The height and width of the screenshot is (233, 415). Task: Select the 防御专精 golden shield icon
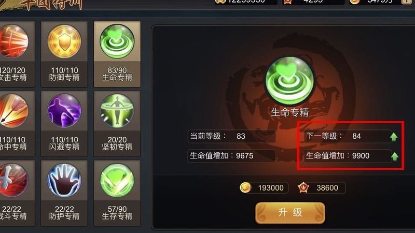pos(64,41)
